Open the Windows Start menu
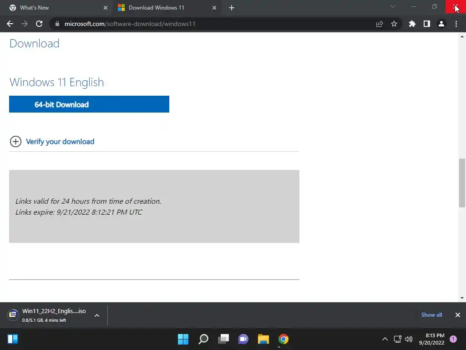This screenshot has height=350, width=466. tap(183, 339)
